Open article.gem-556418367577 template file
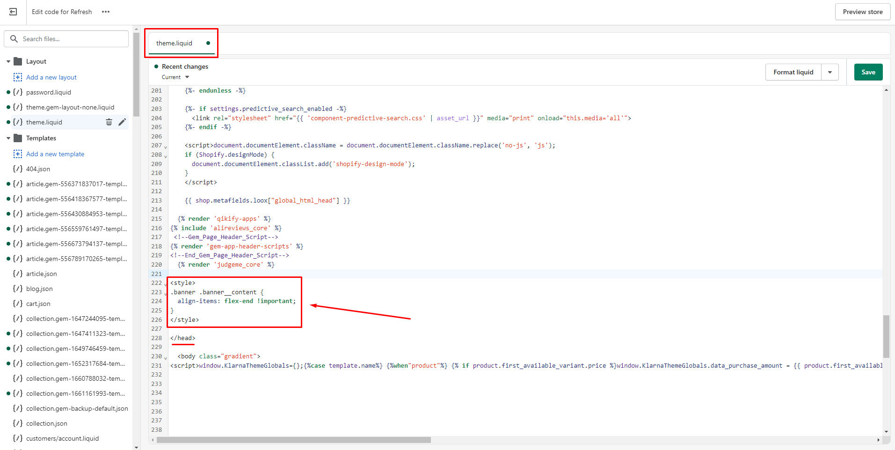895x450 pixels. (x=77, y=199)
